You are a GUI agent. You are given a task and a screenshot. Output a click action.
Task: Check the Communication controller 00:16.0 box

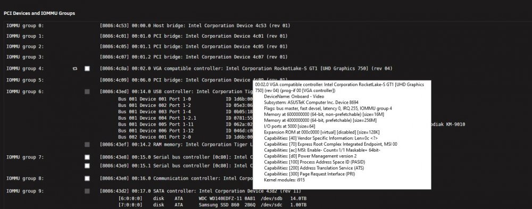[x=87, y=179]
